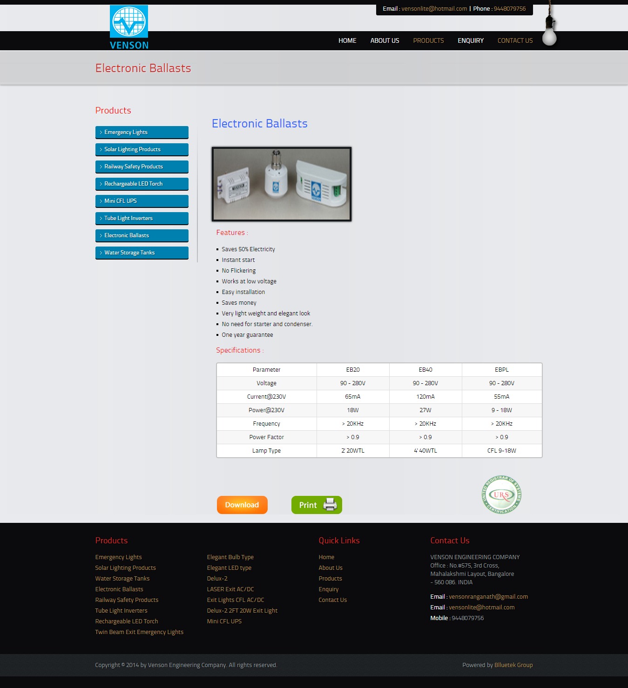
Task: Visit the Blluetek Group footer link
Action: click(x=513, y=665)
